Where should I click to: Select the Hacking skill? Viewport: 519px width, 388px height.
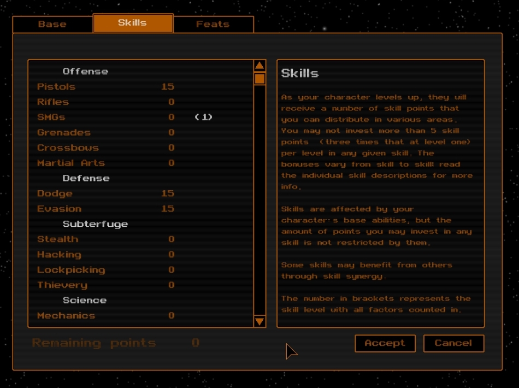click(59, 255)
